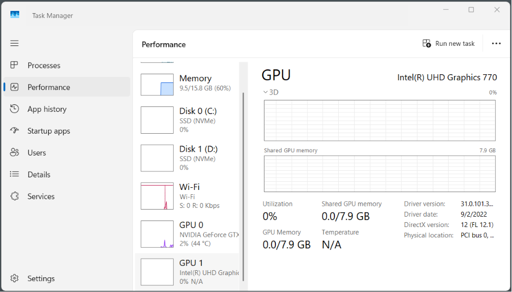Close the Task Manager window
Screen dimensions: 512x292
[497, 10]
